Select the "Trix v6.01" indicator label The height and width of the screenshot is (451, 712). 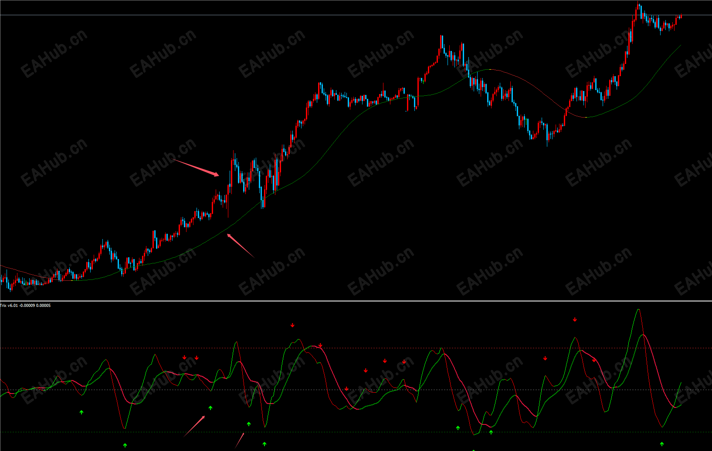tap(9, 306)
